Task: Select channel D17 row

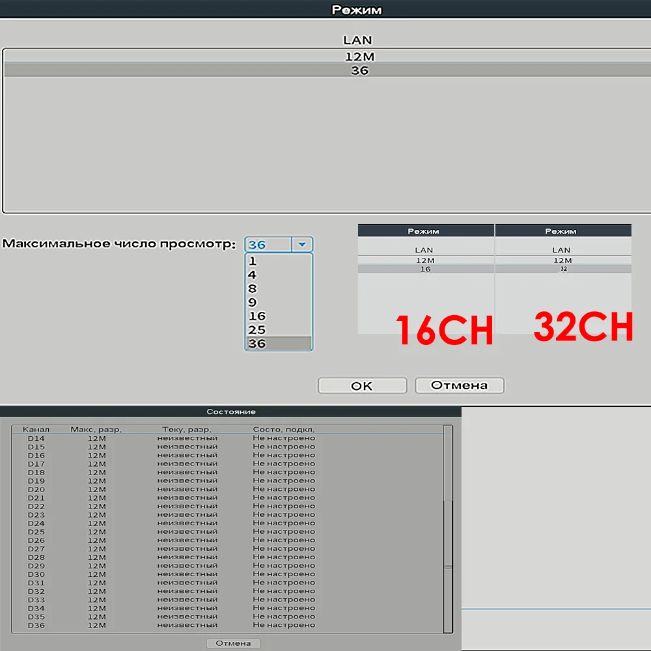Action: (x=227, y=464)
